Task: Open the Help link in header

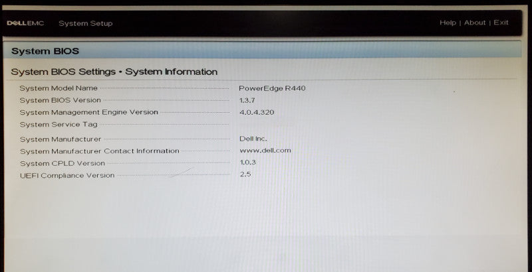Action: point(448,23)
